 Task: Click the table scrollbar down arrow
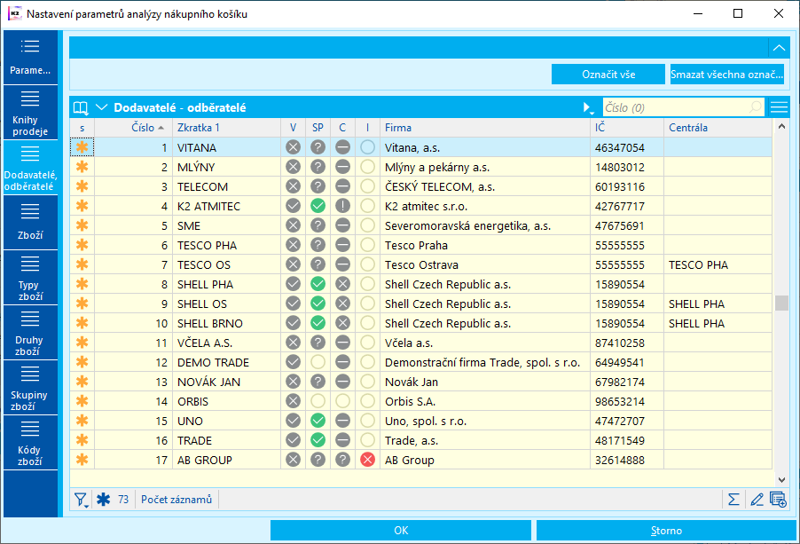point(781,480)
